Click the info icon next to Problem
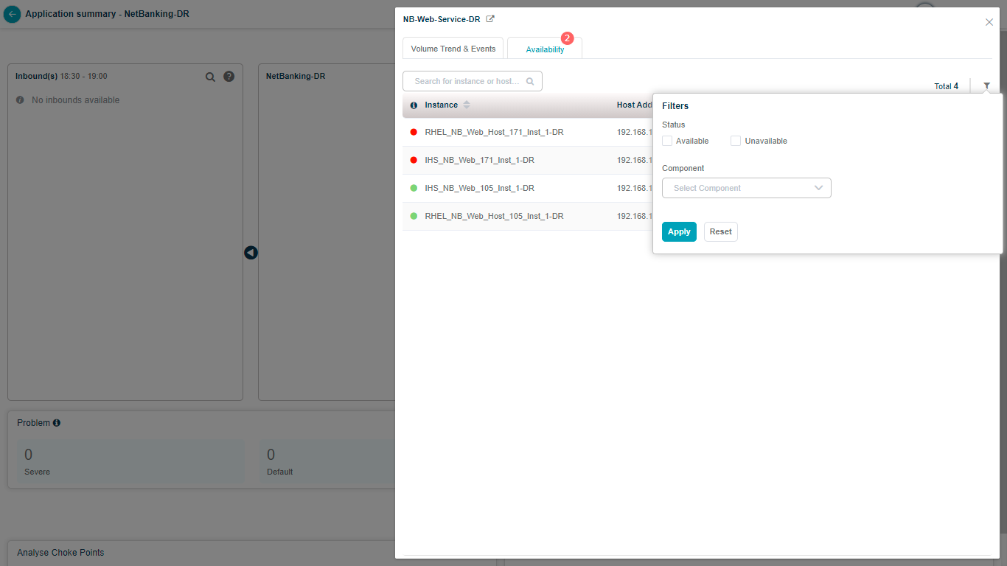This screenshot has width=1007, height=566. pos(57,423)
